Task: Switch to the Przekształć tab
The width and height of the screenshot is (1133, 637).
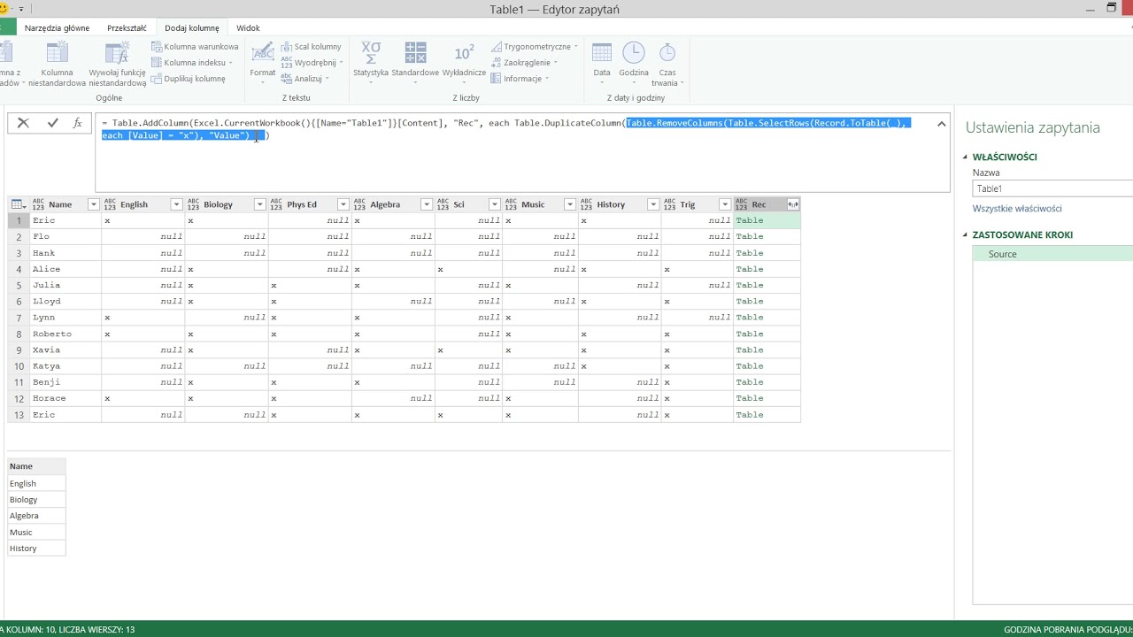Action: 127,27
